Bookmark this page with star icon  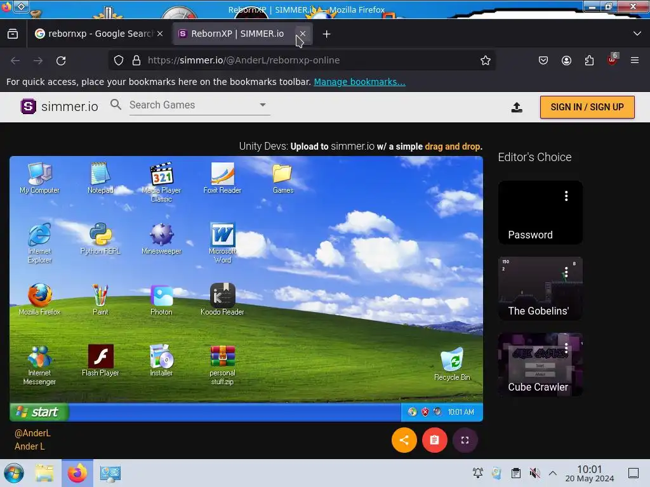coord(486,60)
